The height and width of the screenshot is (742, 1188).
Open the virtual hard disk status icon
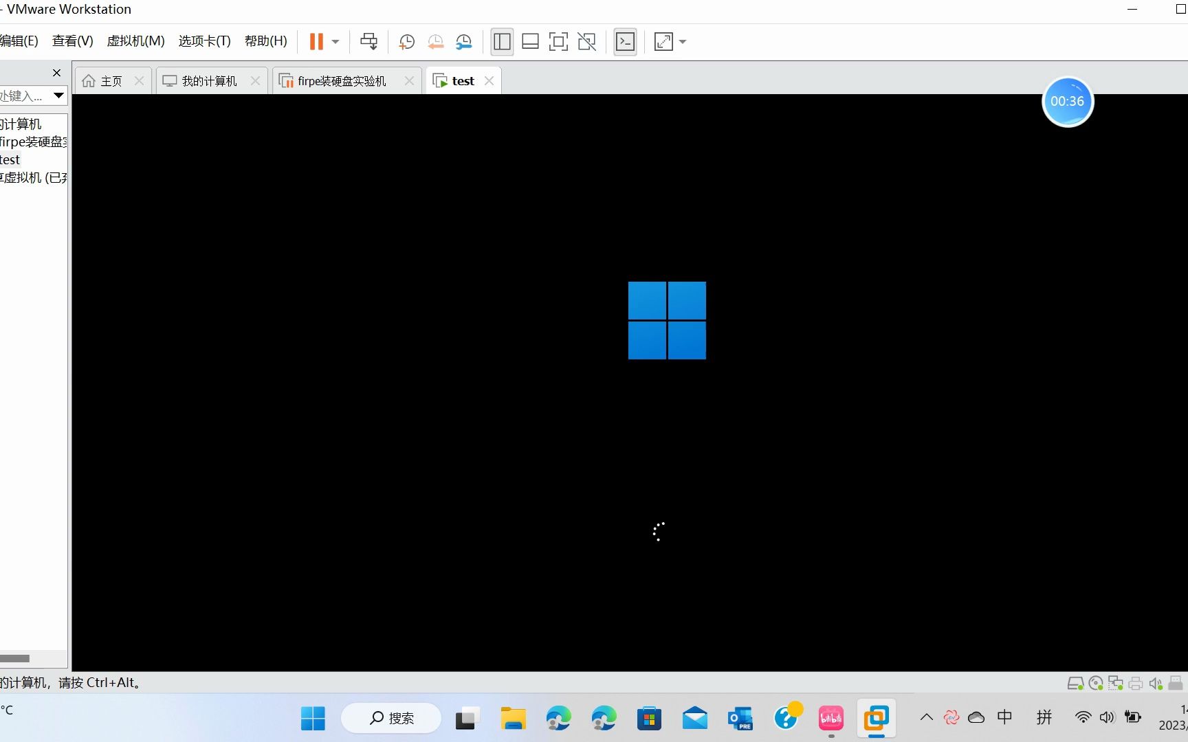[1075, 683]
